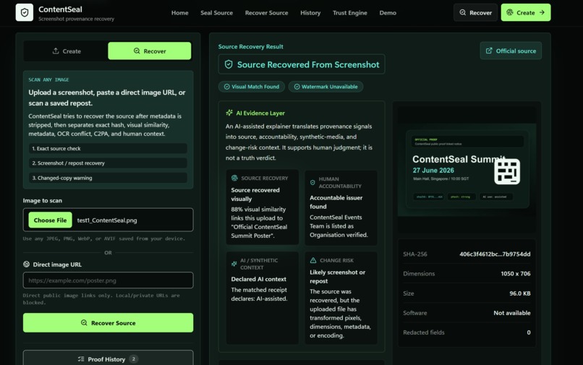Screen dimensions: 583x365
Task: Select step 2. Screenshot / repost recovery
Action: click(x=108, y=163)
